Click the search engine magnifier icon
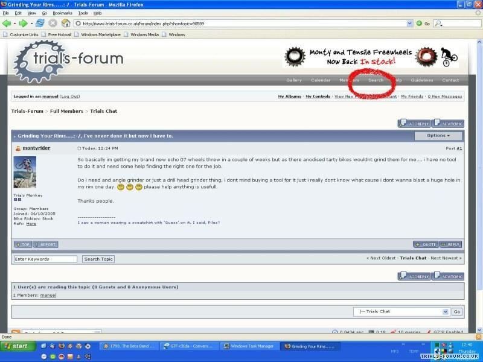483x362 pixels. pos(438,24)
